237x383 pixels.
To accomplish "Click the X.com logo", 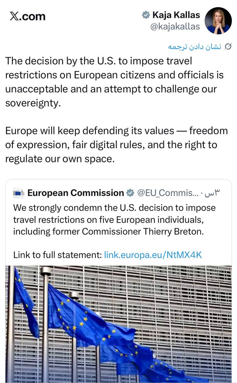I will tap(27, 16).
